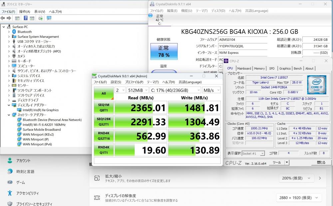Click the SEQ1M Q8T1 test button
Screen dimensions: 333x206
click(104, 107)
